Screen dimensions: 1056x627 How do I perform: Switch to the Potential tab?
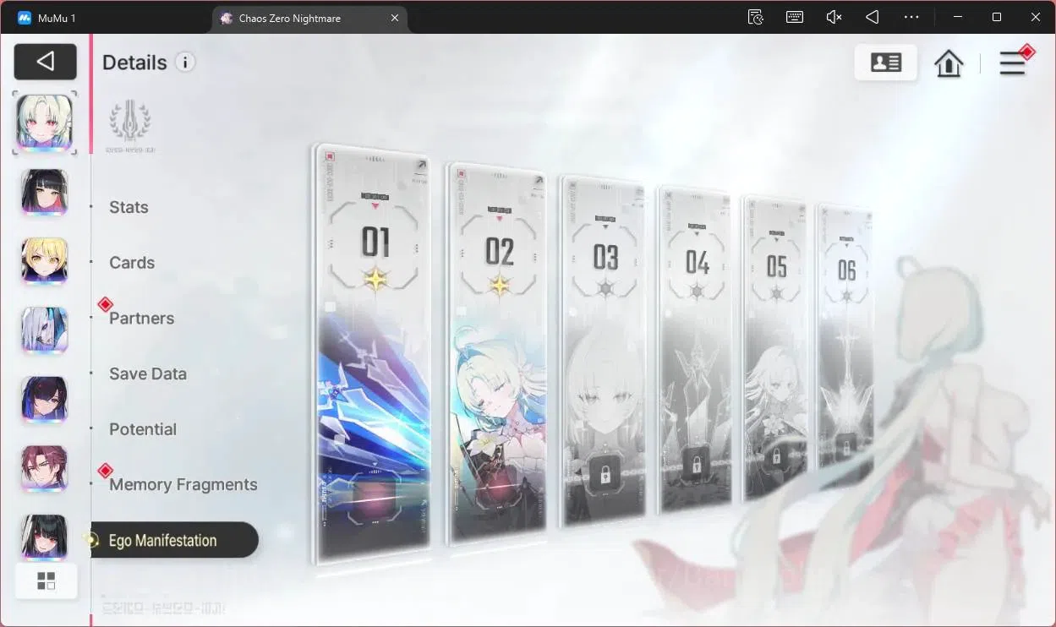point(143,429)
